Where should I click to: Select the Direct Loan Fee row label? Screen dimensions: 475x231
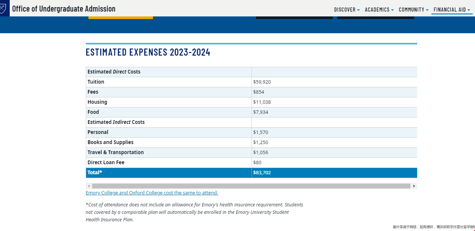tap(106, 162)
